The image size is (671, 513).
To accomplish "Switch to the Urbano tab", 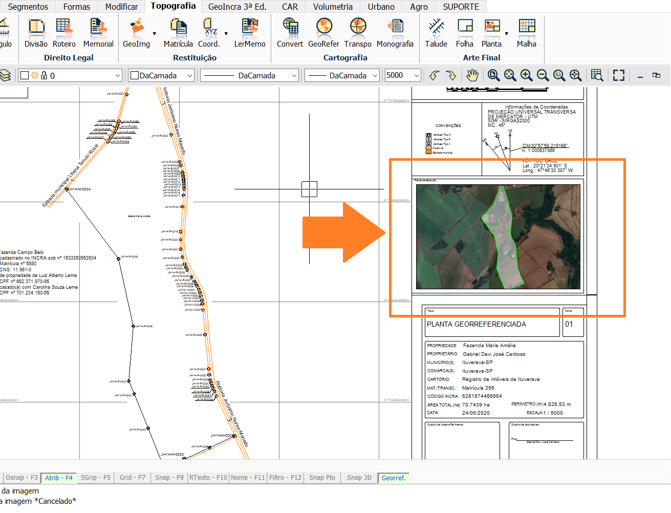I will (381, 7).
